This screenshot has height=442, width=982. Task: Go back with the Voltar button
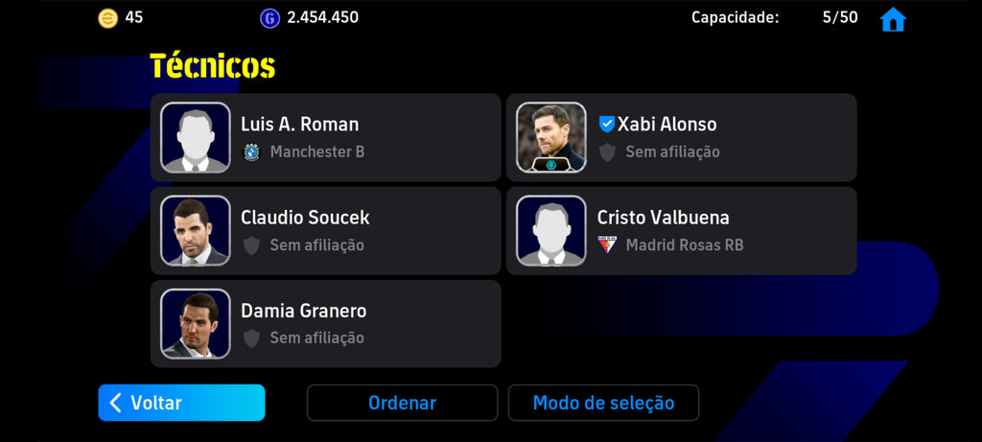click(x=181, y=403)
